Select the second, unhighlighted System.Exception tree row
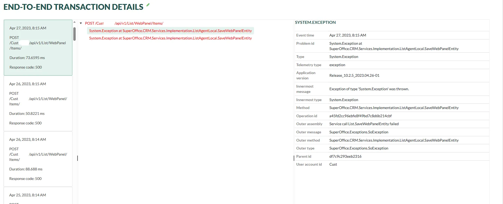The image size is (503, 204). tap(170, 38)
